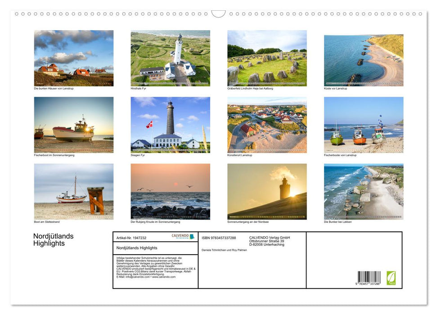
Task: Select the Fischerboote von Lønstrup thumbnail
Action: [x=364, y=125]
